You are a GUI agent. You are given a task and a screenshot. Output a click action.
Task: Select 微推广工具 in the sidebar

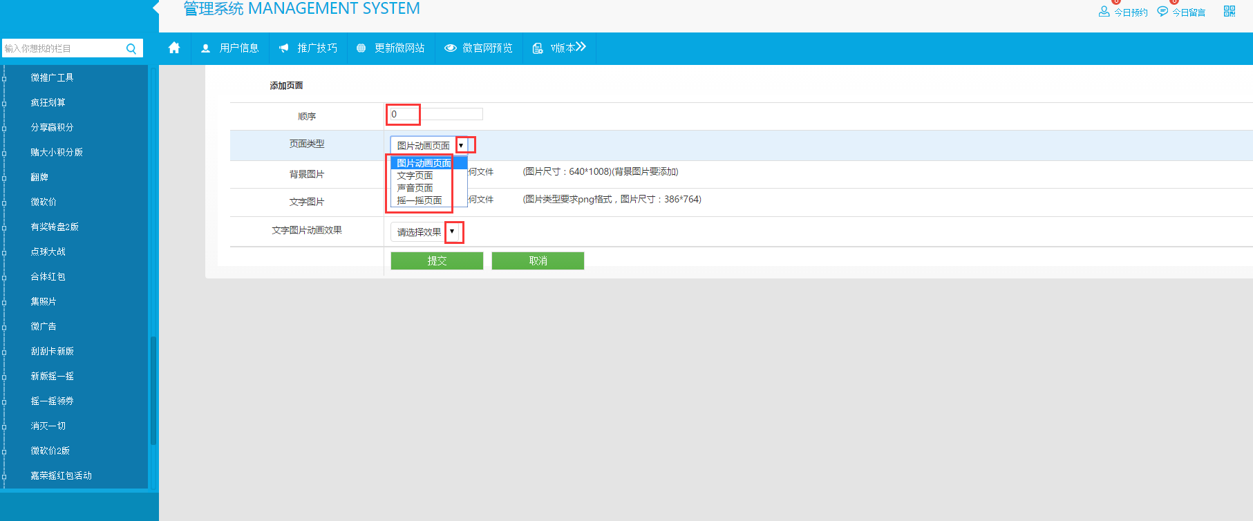point(52,77)
